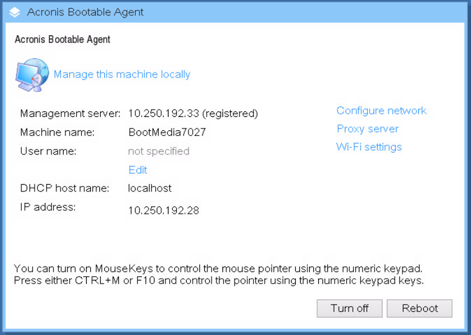This screenshot has width=471, height=335.
Task: Click the bold Acronis Bootable Agent heading
Action: tap(62, 39)
